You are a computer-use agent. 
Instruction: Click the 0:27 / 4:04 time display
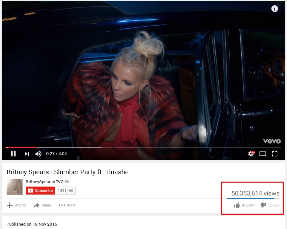56,153
